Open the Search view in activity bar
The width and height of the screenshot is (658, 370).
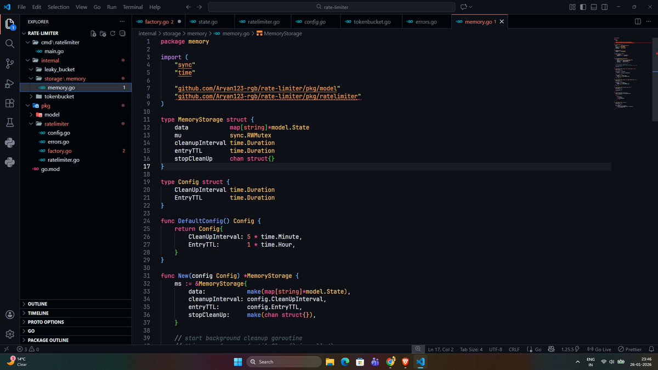[9, 43]
